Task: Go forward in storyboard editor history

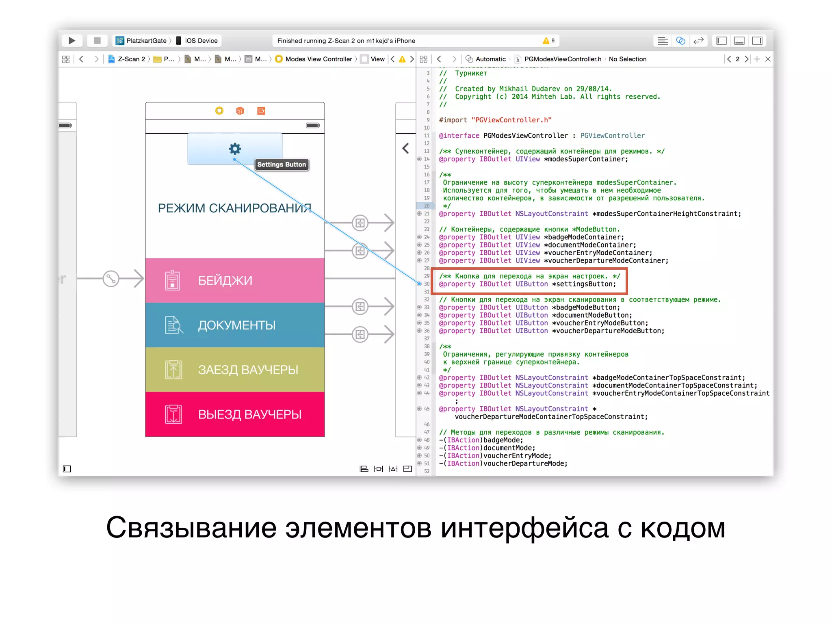Action: coord(96,59)
